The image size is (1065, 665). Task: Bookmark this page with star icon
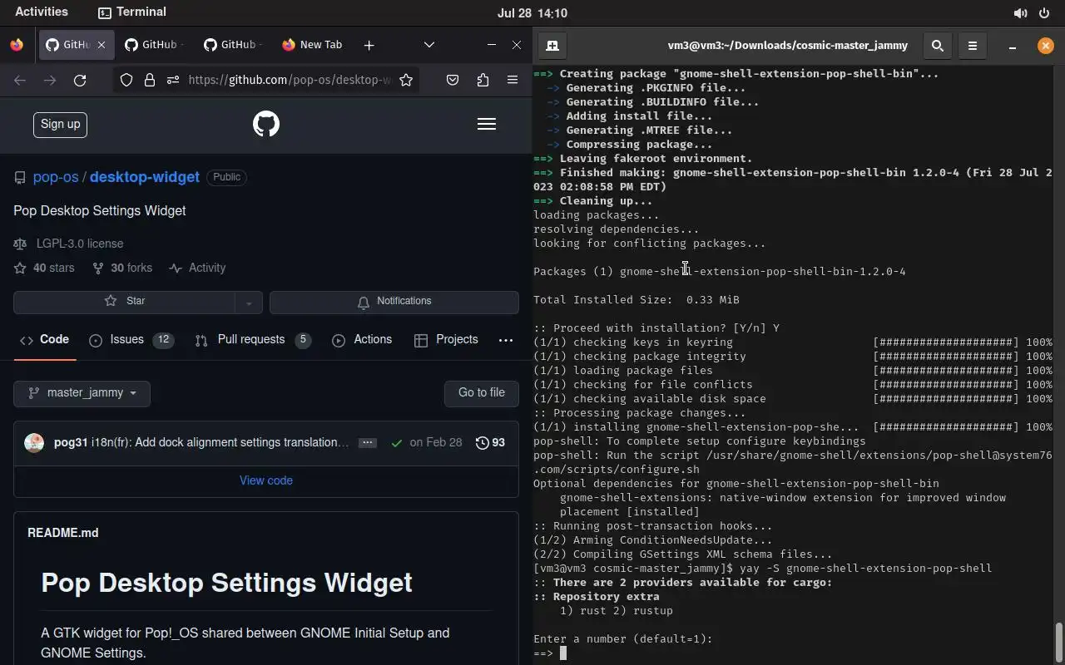[406, 80]
